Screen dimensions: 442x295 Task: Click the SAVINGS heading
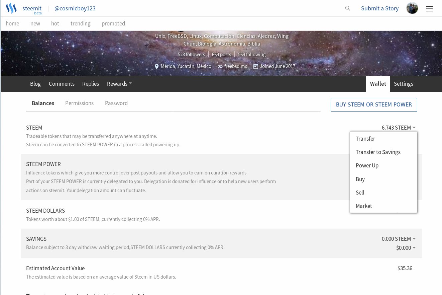pos(36,239)
